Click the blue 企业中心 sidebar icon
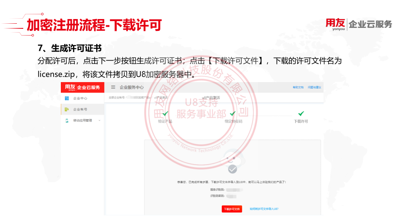 pos(67,98)
